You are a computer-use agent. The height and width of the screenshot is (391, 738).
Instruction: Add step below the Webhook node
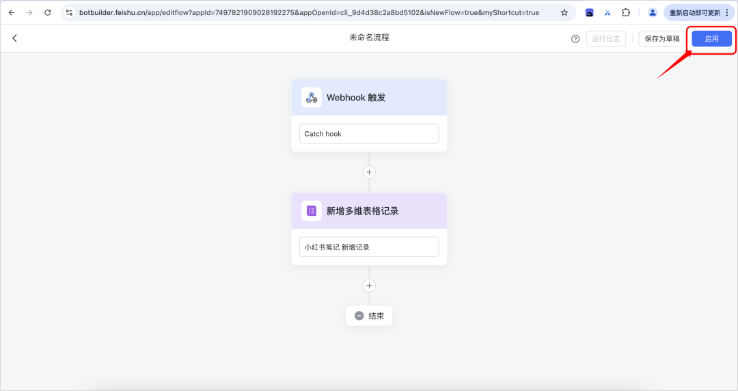coord(369,172)
